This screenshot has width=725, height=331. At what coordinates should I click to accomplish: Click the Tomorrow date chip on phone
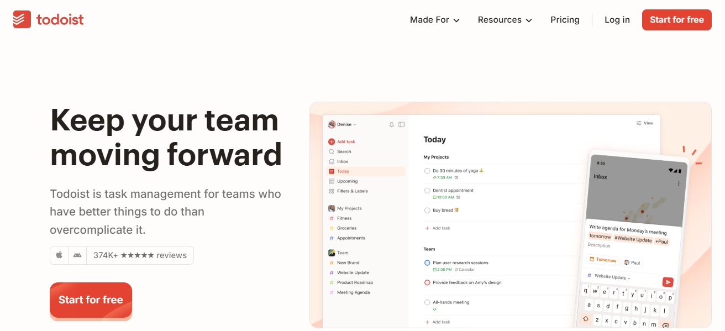coord(603,260)
